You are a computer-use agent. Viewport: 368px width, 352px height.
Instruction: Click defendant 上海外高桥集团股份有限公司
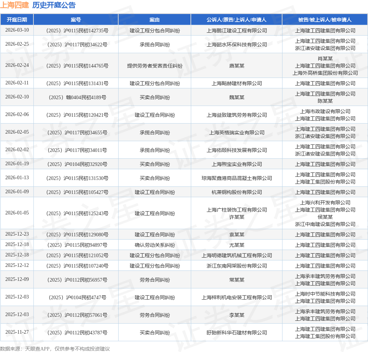click(x=325, y=73)
